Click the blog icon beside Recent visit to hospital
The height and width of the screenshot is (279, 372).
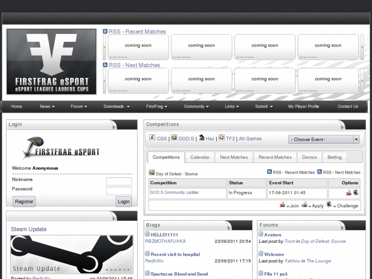coord(147,253)
